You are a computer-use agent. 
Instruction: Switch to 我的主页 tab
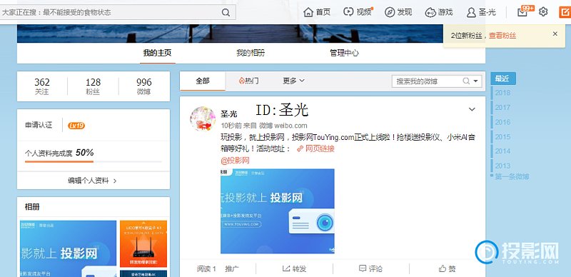pyautogui.click(x=157, y=53)
